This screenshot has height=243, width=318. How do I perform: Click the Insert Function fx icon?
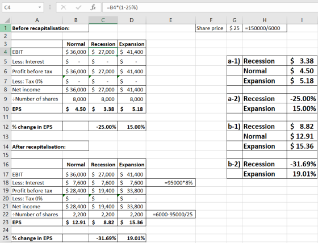(x=93, y=7)
